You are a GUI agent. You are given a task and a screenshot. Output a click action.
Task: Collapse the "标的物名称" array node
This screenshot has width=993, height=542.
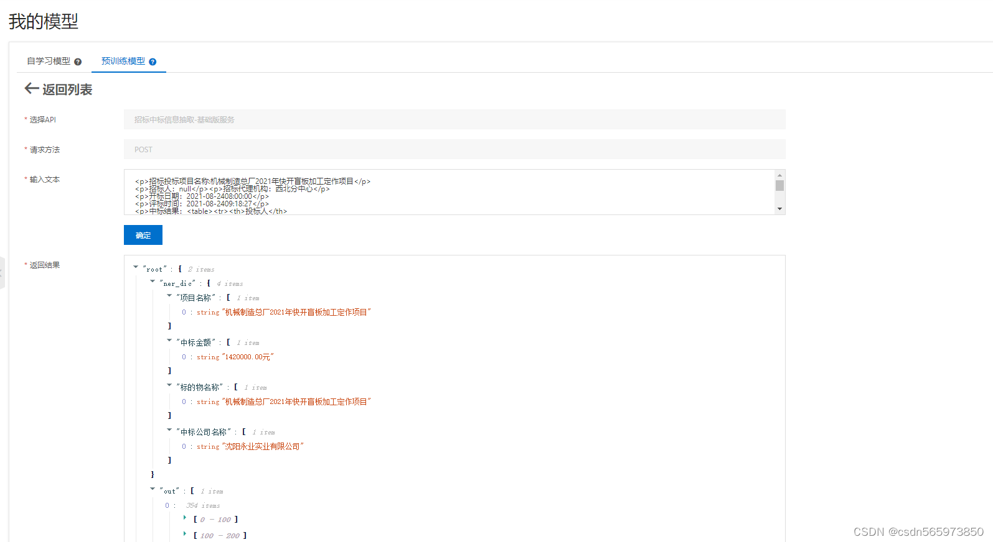(x=169, y=385)
